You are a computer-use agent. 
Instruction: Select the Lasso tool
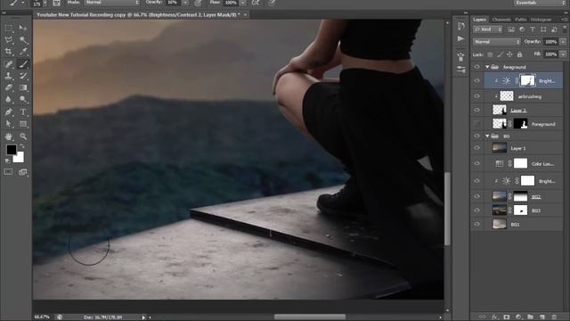tap(9, 39)
